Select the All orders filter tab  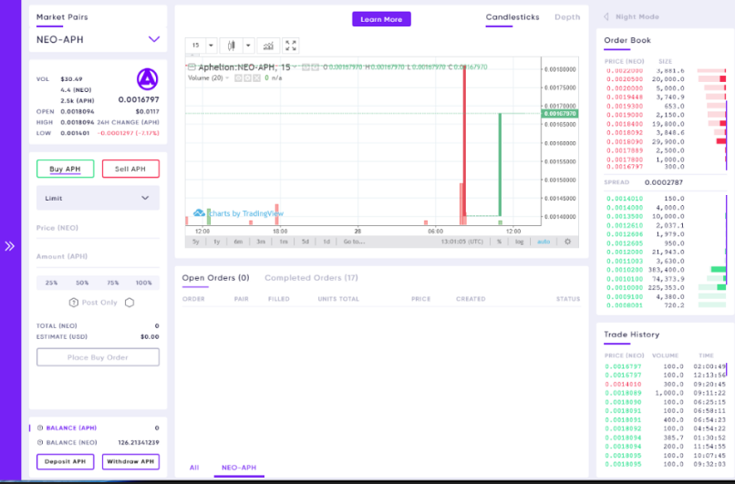point(194,468)
